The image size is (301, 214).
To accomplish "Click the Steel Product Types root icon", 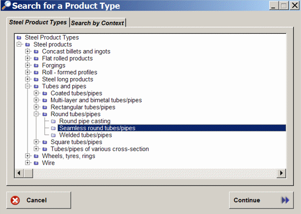I will pyautogui.click(x=19, y=37).
